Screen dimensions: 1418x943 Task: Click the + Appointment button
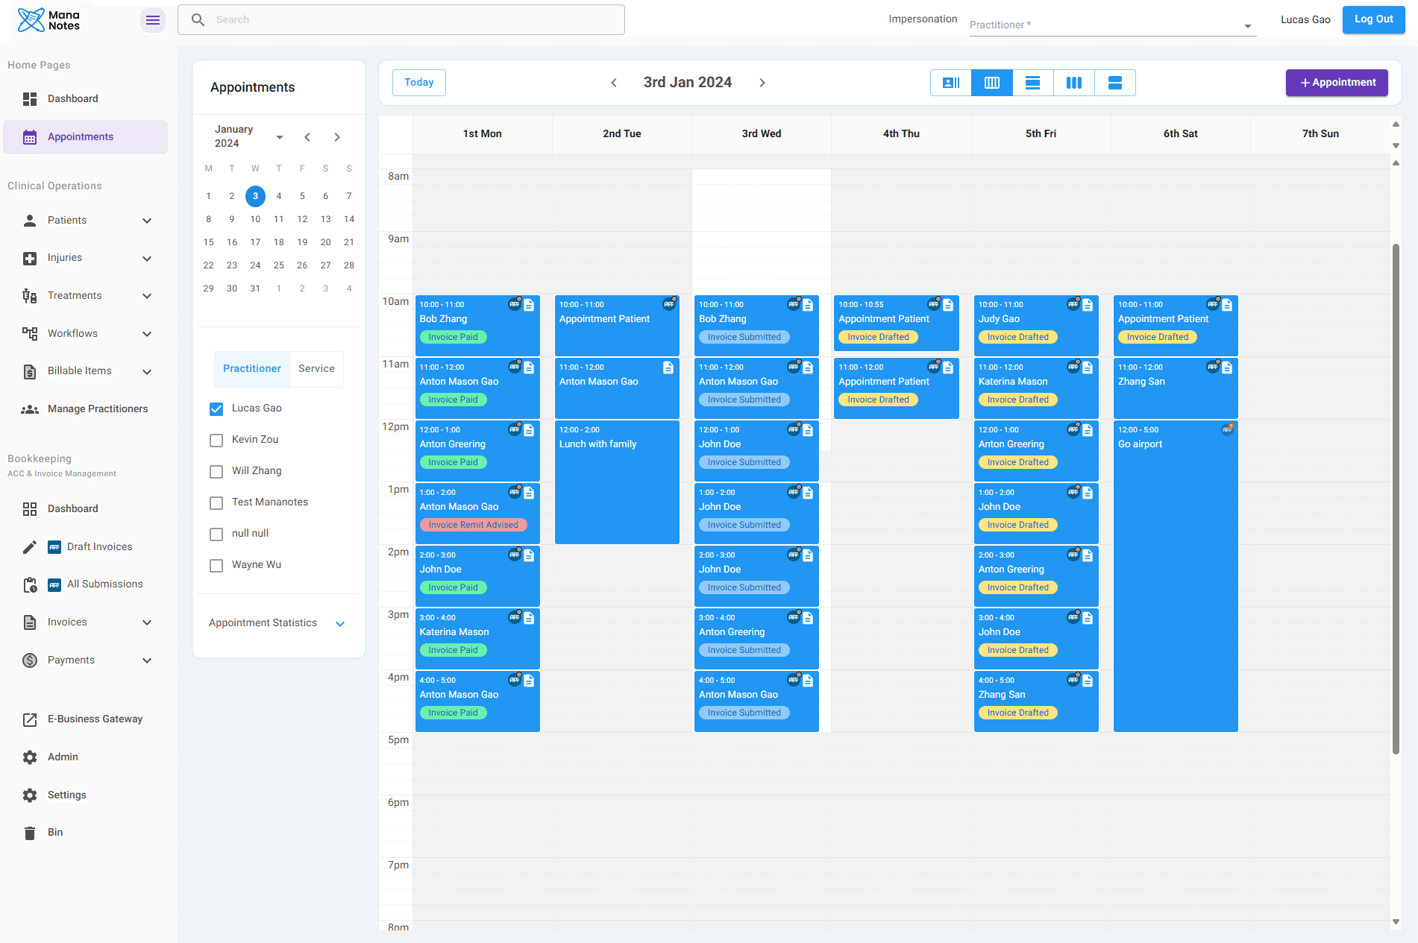click(1336, 83)
